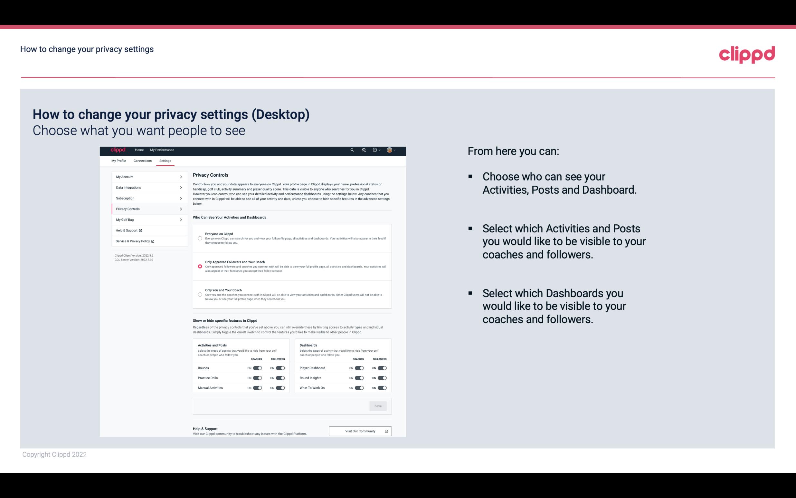The image size is (796, 498).
Task: Toggle Rounds visibility for Followers
Action: tap(280, 368)
